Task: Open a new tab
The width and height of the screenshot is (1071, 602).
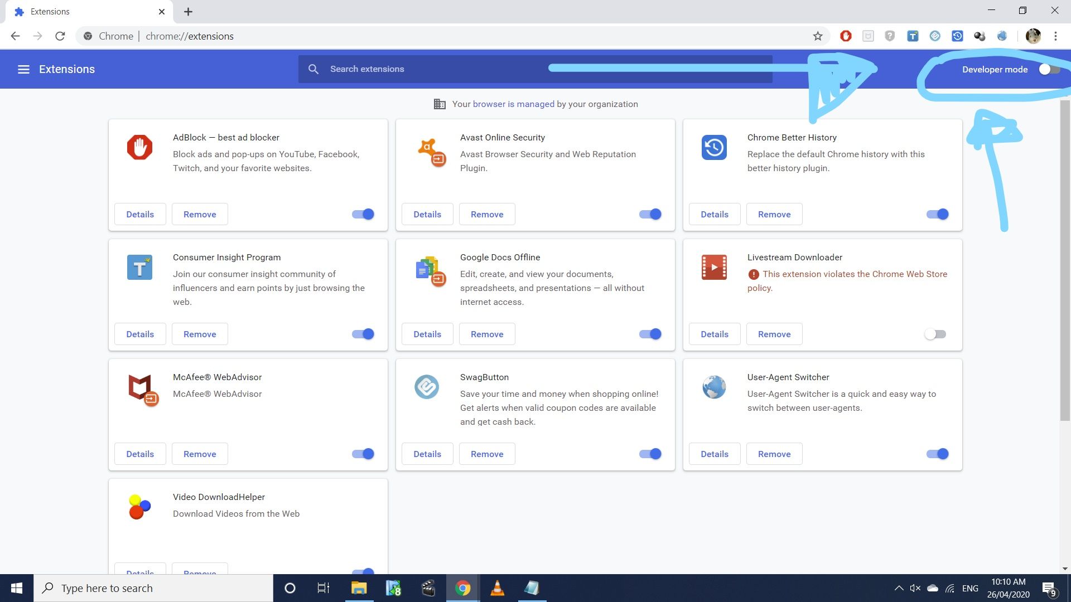Action: (188, 12)
